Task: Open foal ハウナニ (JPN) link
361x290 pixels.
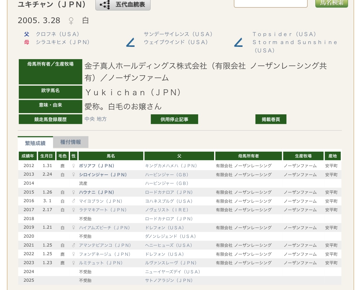Action: (97, 192)
